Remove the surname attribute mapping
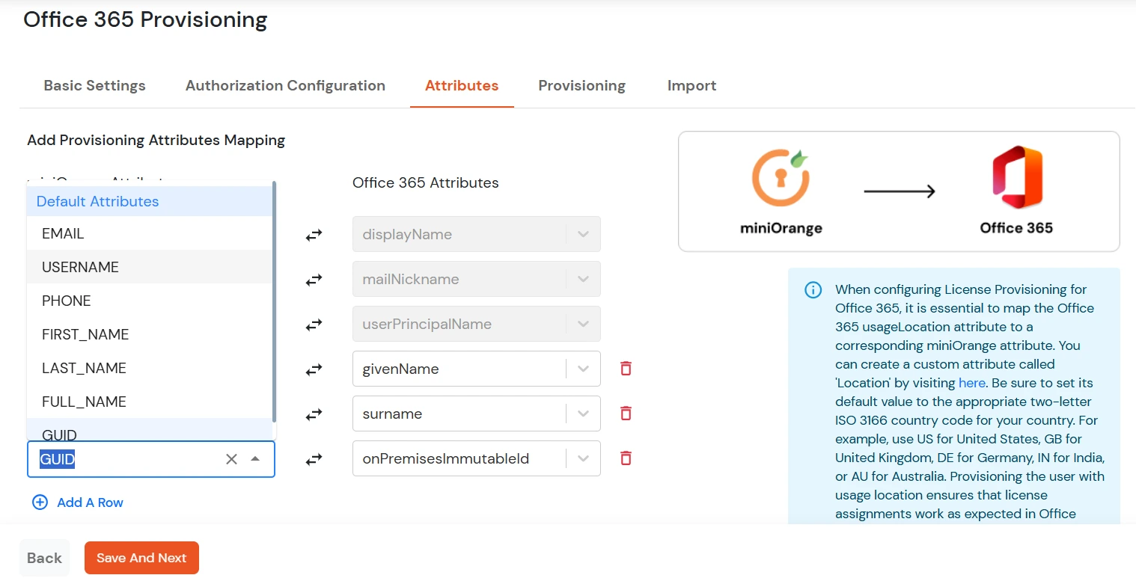 pyautogui.click(x=626, y=413)
